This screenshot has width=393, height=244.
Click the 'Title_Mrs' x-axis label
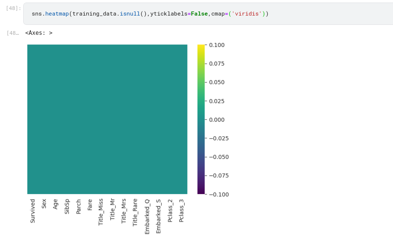pyautogui.click(x=124, y=211)
